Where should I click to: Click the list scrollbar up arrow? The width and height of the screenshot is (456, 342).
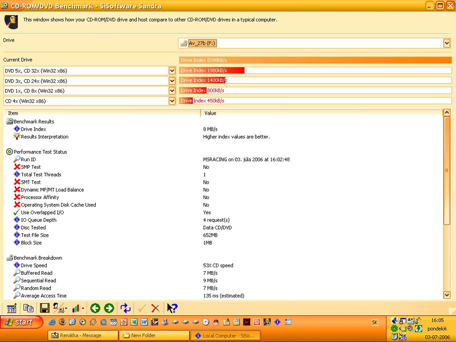click(x=447, y=112)
